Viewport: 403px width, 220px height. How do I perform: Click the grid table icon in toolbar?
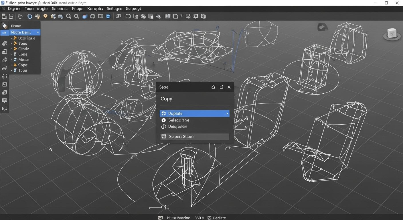(61, 16)
